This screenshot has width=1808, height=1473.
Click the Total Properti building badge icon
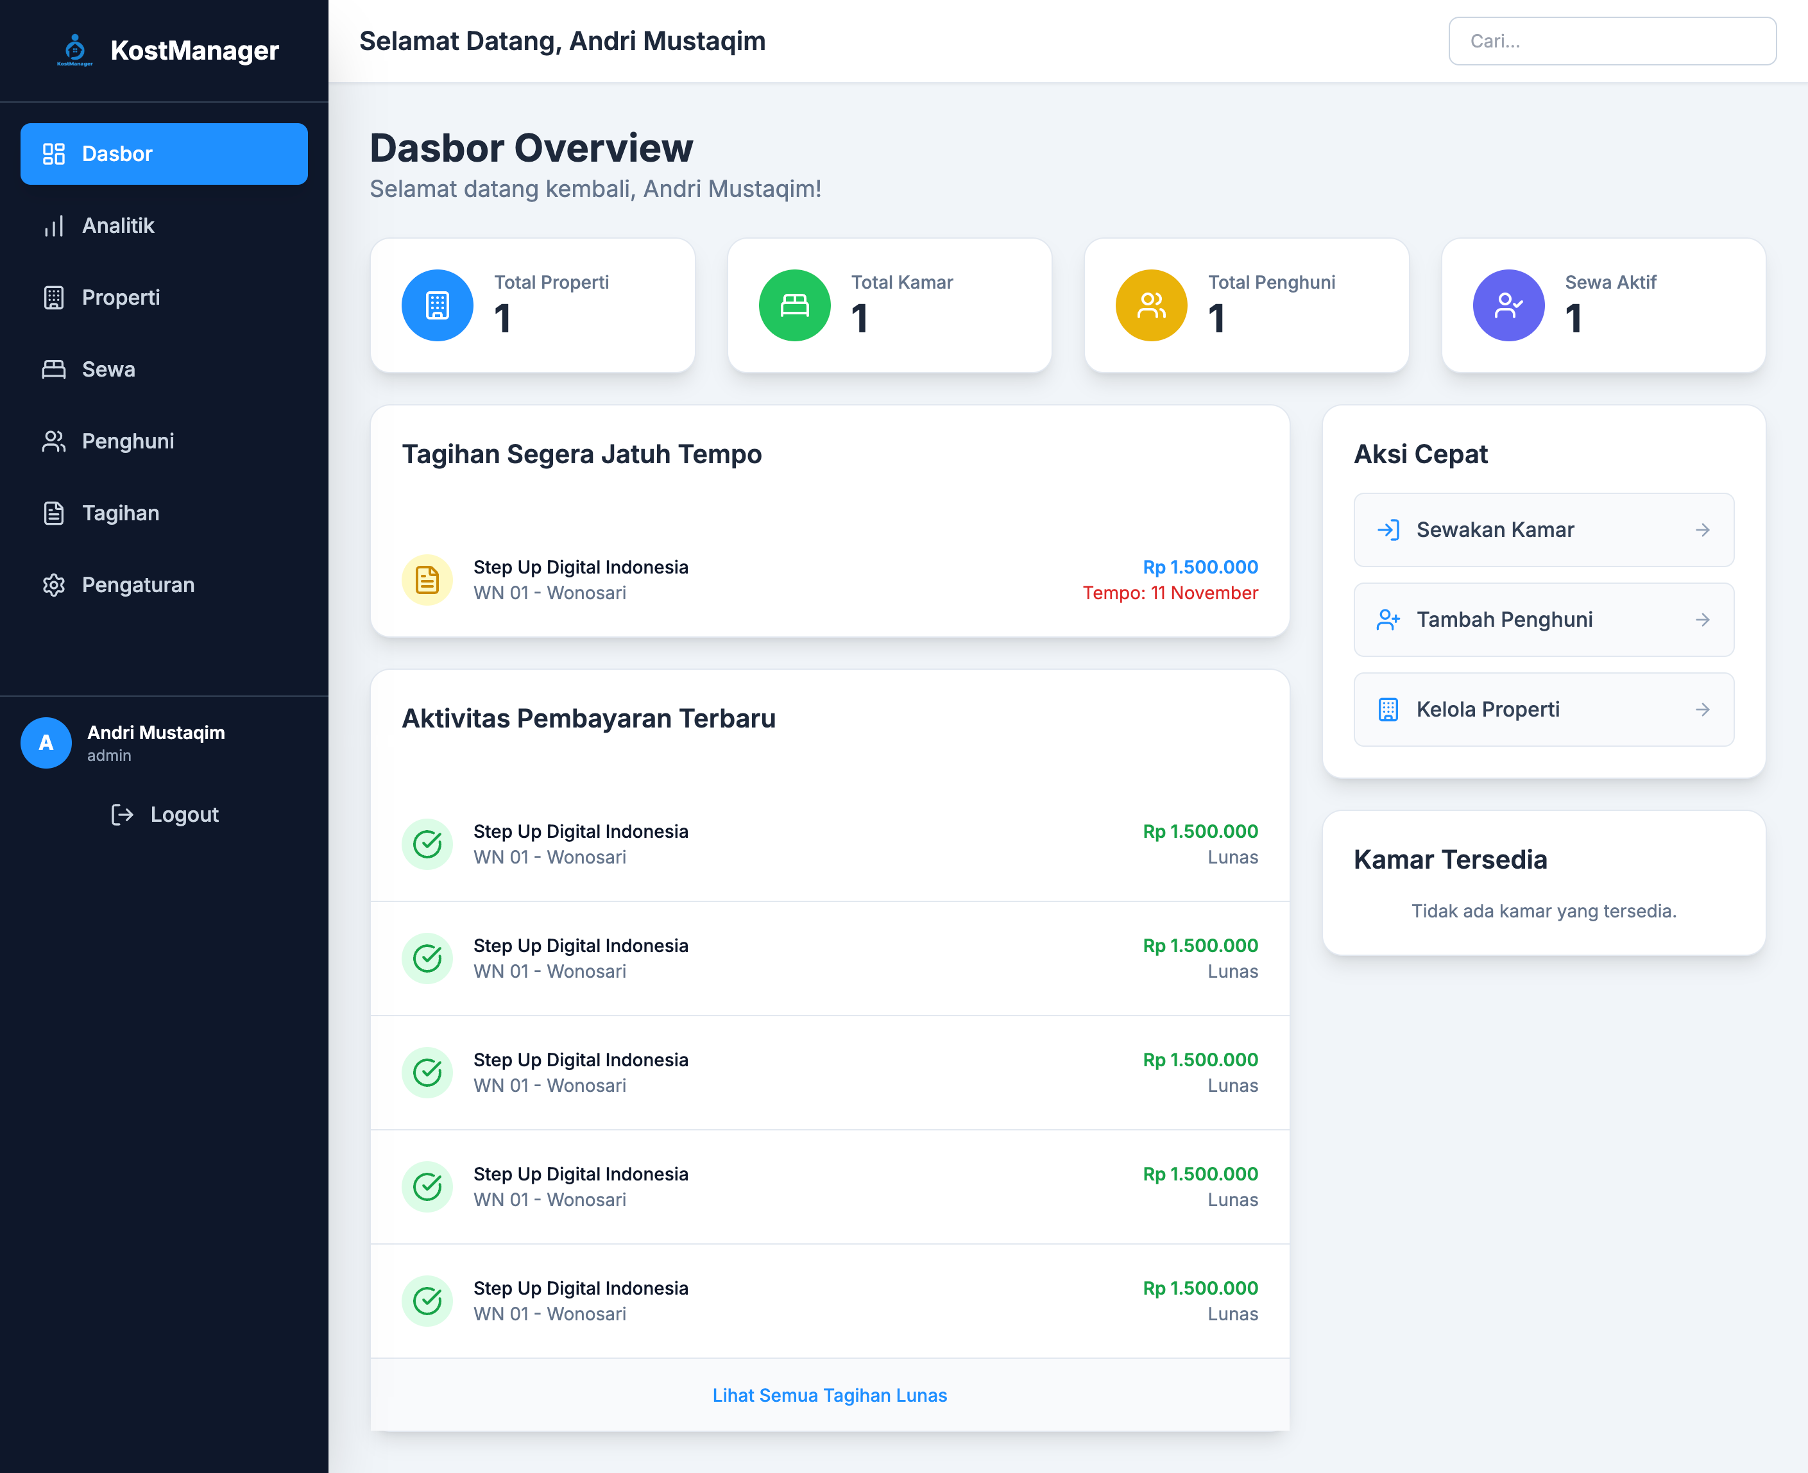437,305
